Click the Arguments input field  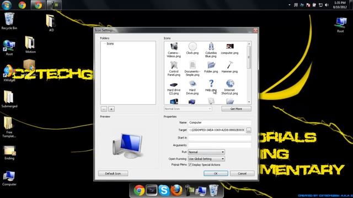[x=220, y=145]
